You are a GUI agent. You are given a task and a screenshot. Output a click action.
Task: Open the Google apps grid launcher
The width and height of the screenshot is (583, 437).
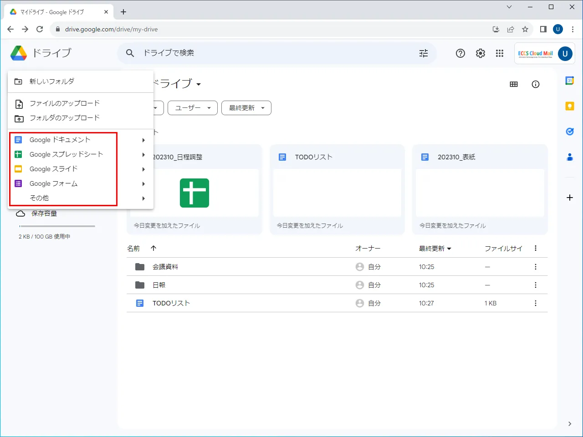coord(500,53)
